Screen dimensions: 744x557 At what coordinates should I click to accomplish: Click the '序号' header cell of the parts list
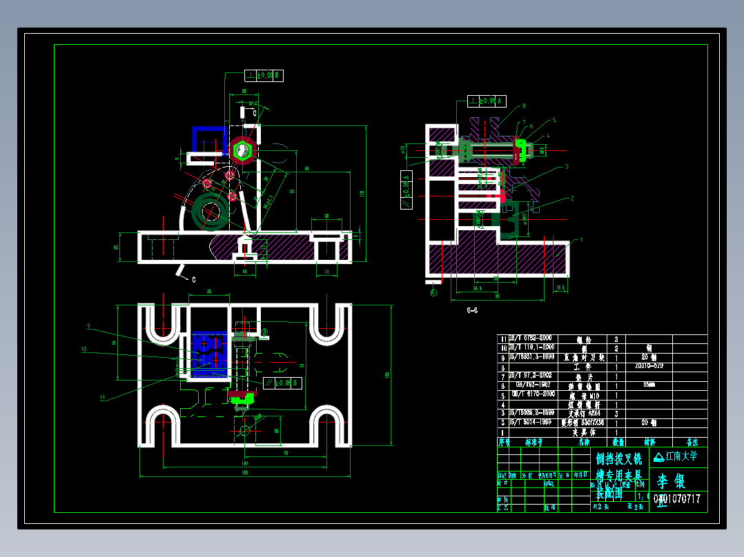[503, 443]
